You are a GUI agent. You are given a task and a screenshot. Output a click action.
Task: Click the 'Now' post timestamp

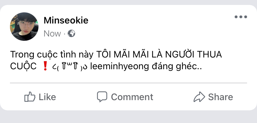[52, 34]
